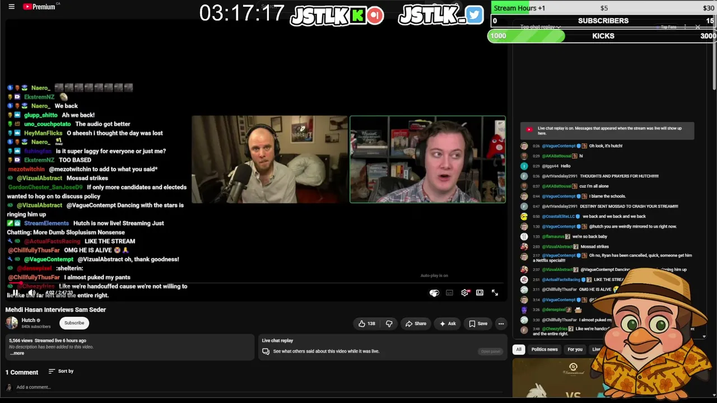The image size is (717, 403).
Task: Go to YouTube Premium home logo
Action: pos(39,7)
